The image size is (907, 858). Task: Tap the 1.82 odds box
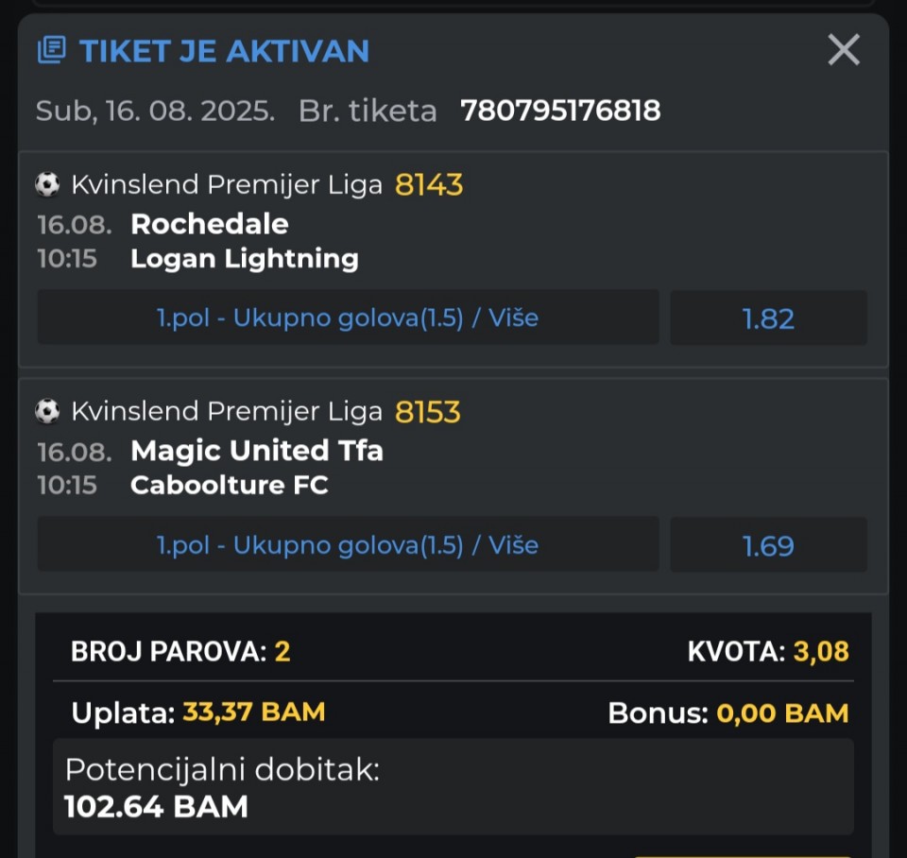[768, 318]
